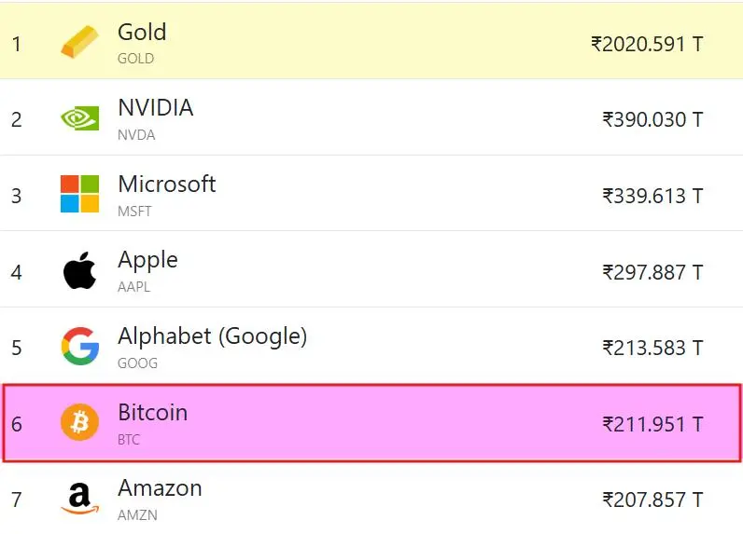Click the BTC ticker symbol
This screenshot has height=534, width=743.
coord(129,439)
